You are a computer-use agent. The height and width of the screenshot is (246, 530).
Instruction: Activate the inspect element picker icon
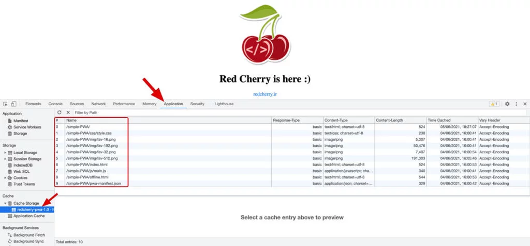pyautogui.click(x=5, y=104)
